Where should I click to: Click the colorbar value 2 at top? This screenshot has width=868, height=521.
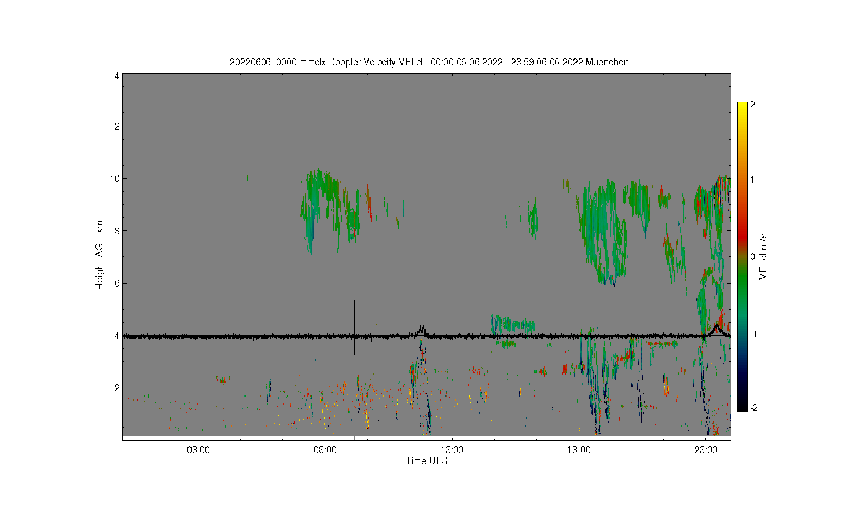click(752, 105)
